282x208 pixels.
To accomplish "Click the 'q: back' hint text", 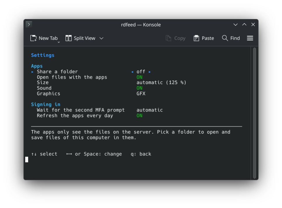I will click(141, 154).
